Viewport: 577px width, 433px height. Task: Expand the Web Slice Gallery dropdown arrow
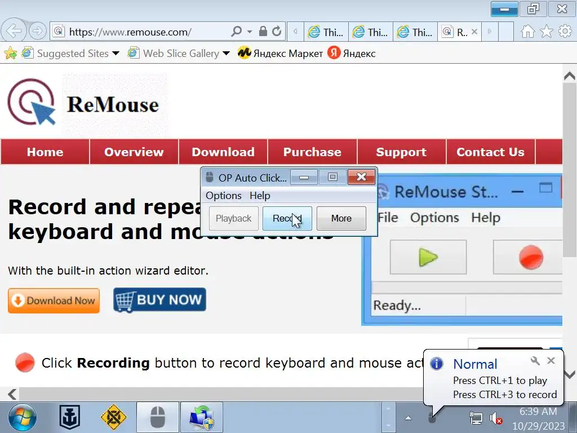tap(227, 54)
